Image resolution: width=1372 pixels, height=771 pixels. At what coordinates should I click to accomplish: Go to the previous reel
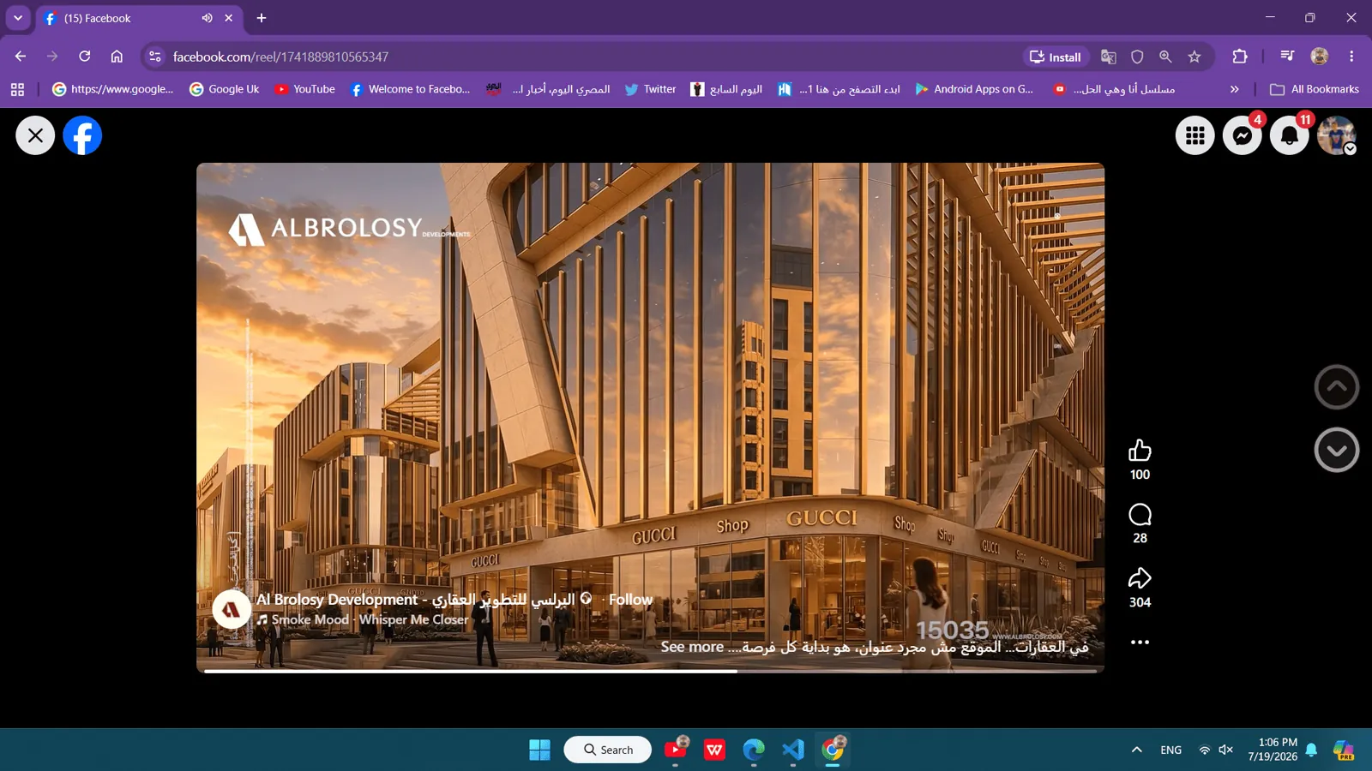tap(1337, 387)
